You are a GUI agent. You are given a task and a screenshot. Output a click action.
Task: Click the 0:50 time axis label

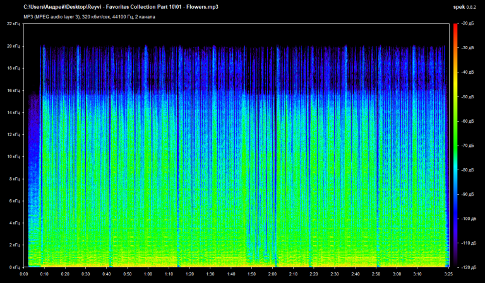(x=128, y=274)
